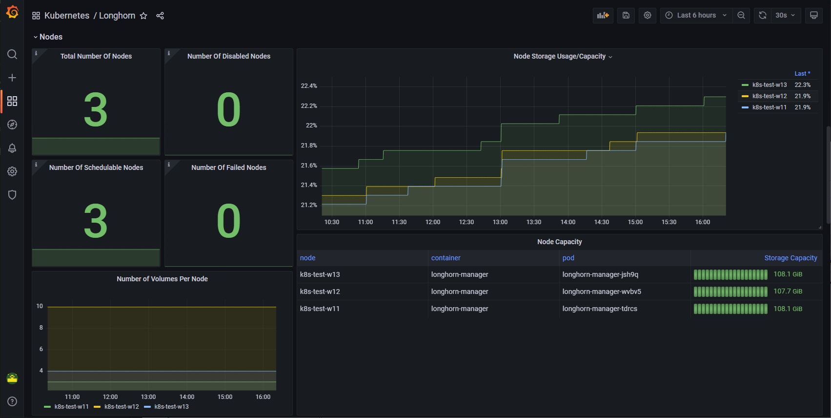Open the user profile avatar
This screenshot has width=831, height=418.
(12, 378)
